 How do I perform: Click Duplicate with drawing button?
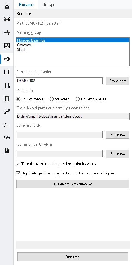tap(73, 184)
